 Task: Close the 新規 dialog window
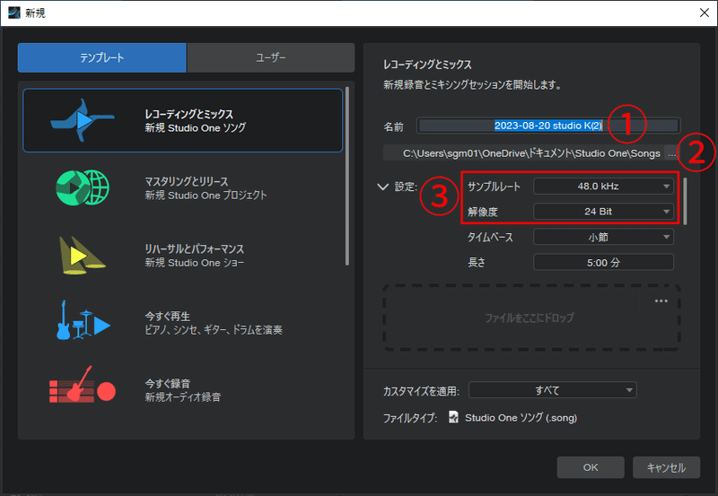pos(705,13)
